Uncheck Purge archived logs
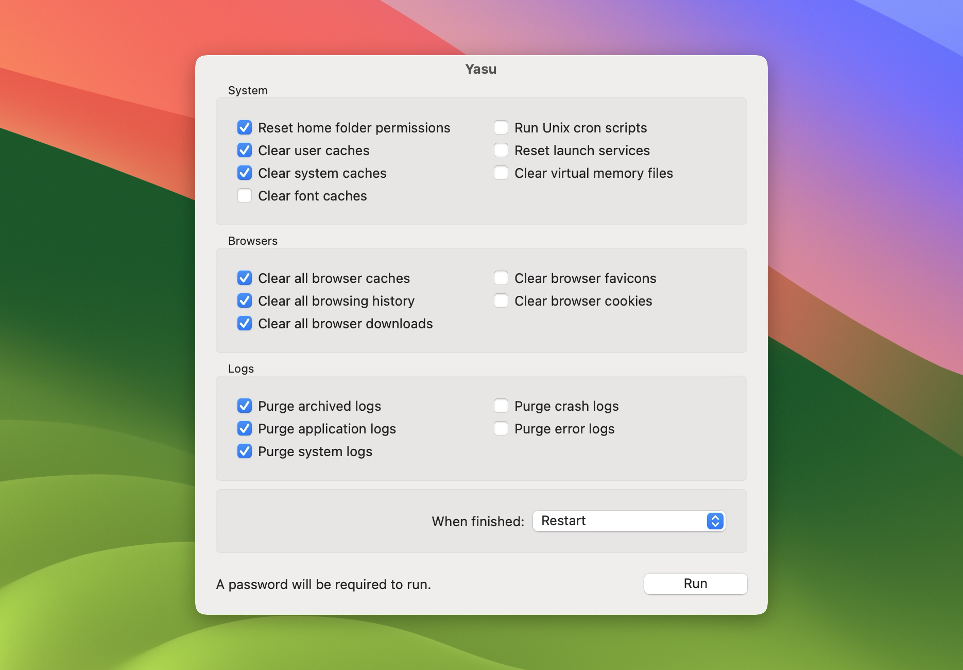 tap(245, 406)
